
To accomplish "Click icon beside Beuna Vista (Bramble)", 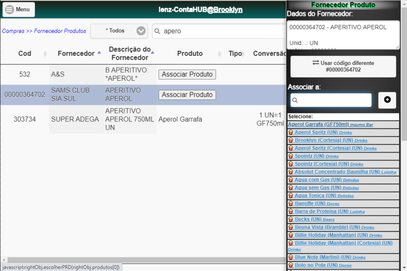I will (290, 227).
